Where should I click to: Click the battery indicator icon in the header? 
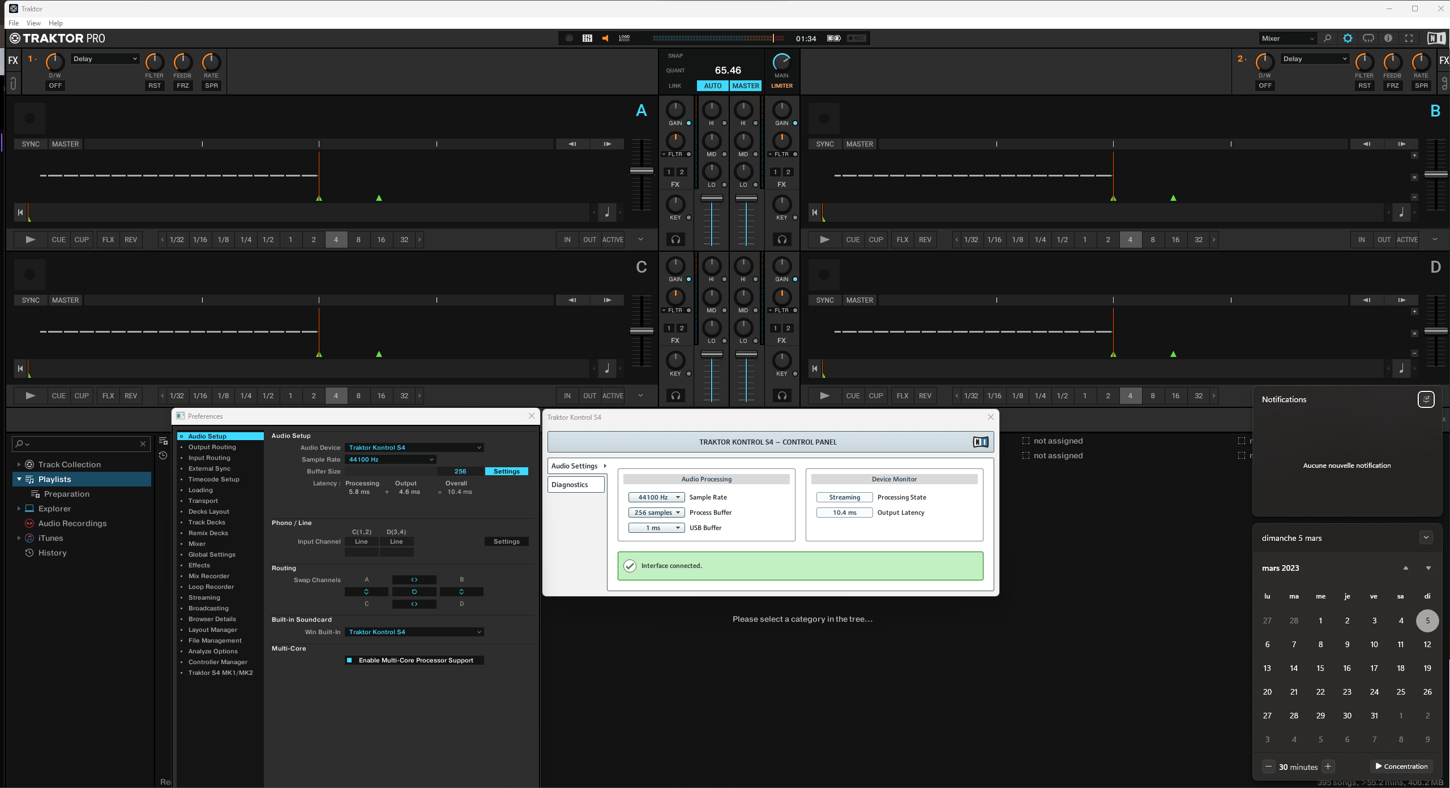(x=833, y=38)
